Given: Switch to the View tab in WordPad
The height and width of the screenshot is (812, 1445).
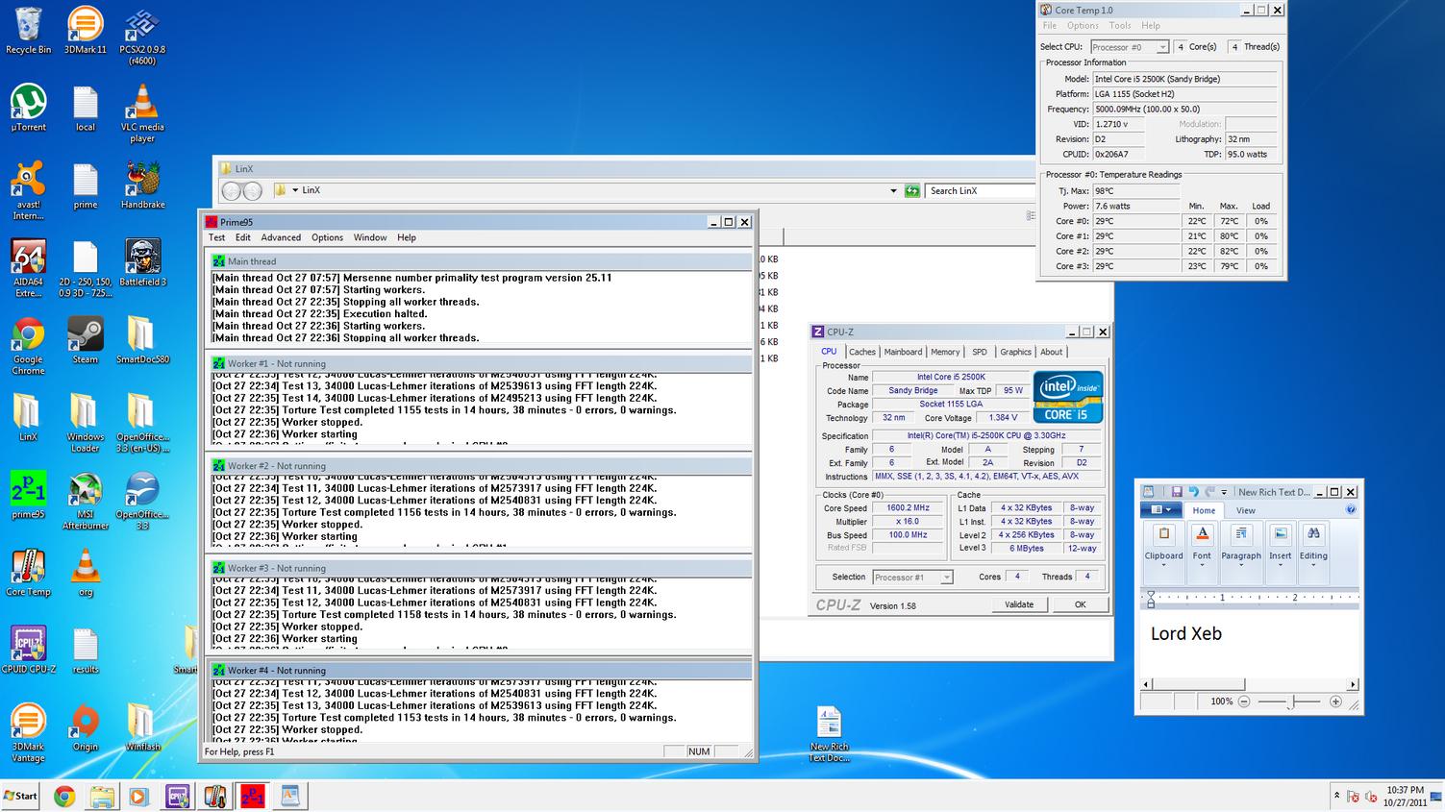Looking at the screenshot, I should pyautogui.click(x=1245, y=510).
